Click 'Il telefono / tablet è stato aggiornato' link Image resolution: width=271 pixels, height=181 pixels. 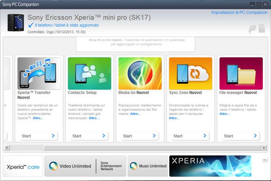[x=67, y=25]
